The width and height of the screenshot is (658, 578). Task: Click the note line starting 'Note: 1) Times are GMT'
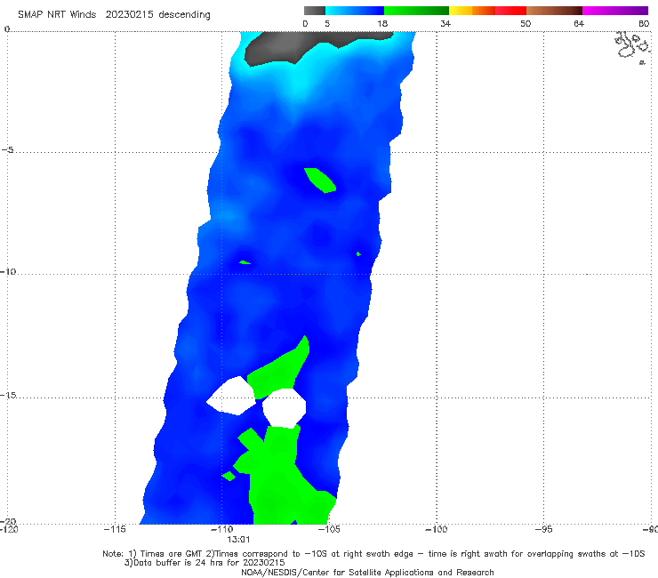point(373,554)
